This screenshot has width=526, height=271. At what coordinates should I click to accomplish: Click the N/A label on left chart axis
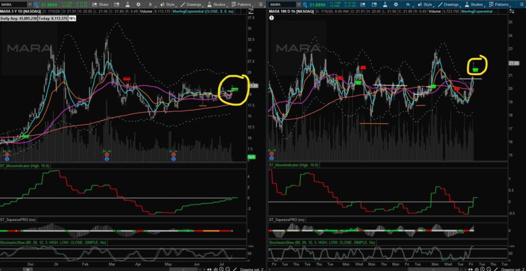click(252, 157)
